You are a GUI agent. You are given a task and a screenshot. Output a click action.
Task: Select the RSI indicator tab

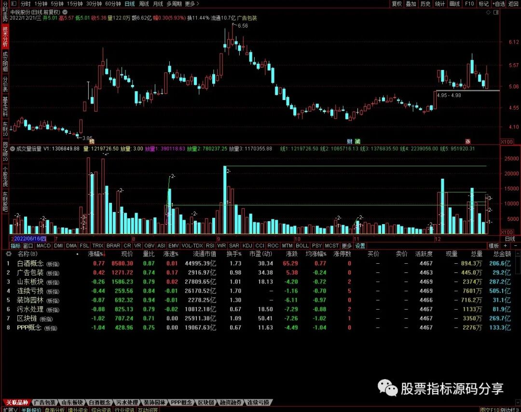[x=210, y=245]
